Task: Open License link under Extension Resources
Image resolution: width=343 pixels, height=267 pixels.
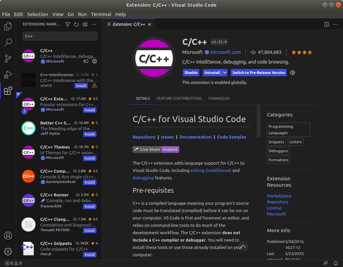Action: coord(274,208)
